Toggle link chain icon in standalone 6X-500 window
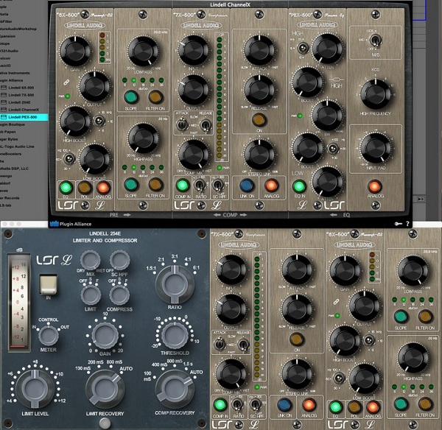The height and width of the screenshot is (430, 442). tap(336, 302)
